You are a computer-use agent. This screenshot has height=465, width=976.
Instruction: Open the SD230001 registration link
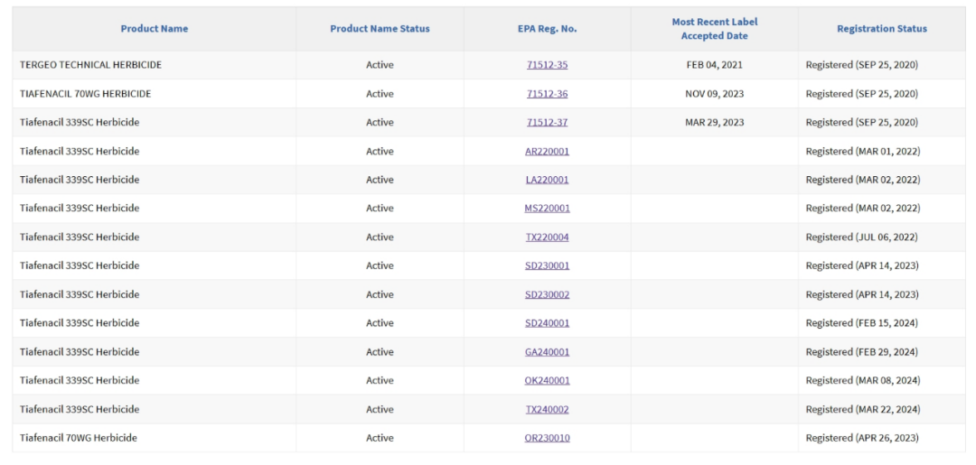pos(547,266)
